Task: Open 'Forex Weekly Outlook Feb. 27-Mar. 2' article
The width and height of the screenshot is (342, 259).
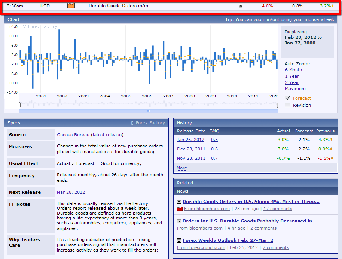Action: (228, 240)
